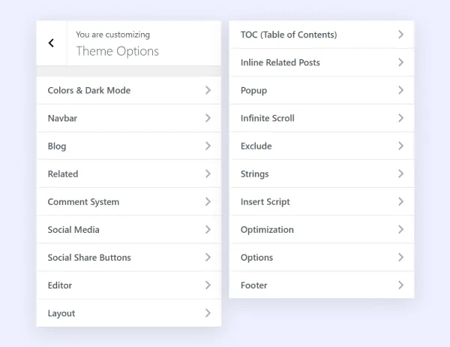Open the Popup section
Screen dimensions: 450x347
tap(253, 90)
